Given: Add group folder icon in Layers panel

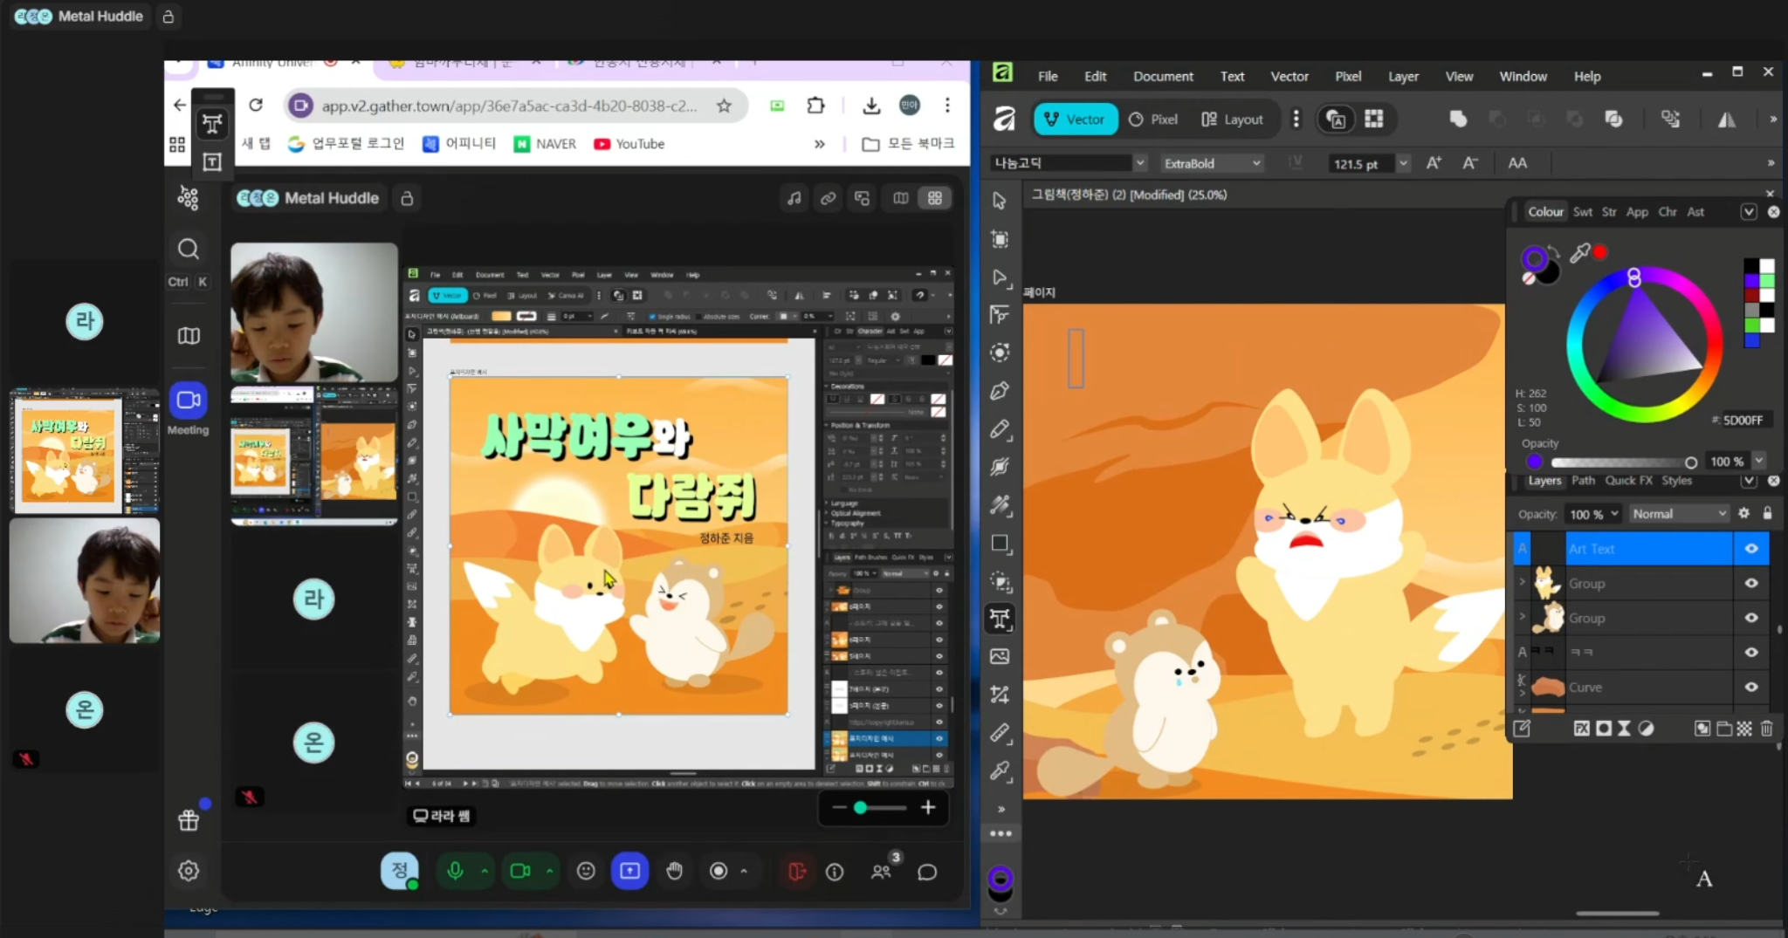Looking at the screenshot, I should [1724, 729].
